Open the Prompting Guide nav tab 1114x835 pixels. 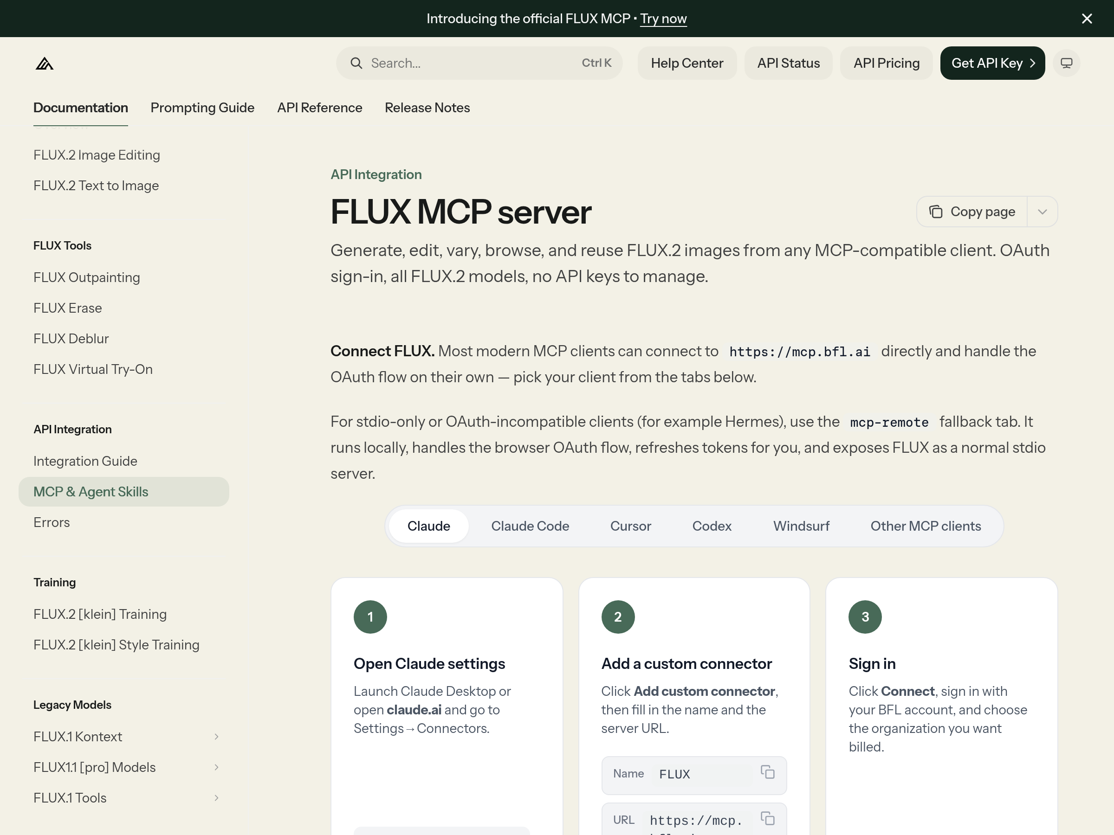[x=202, y=108]
